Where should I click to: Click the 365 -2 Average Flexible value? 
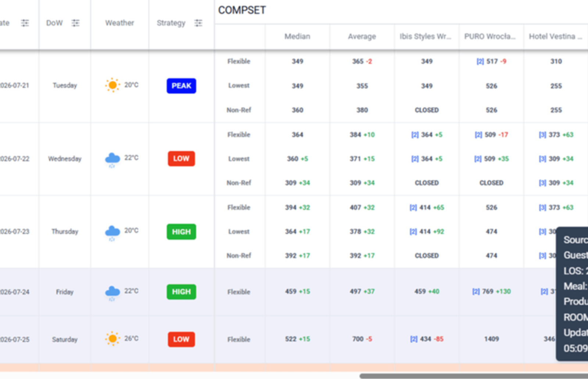362,61
